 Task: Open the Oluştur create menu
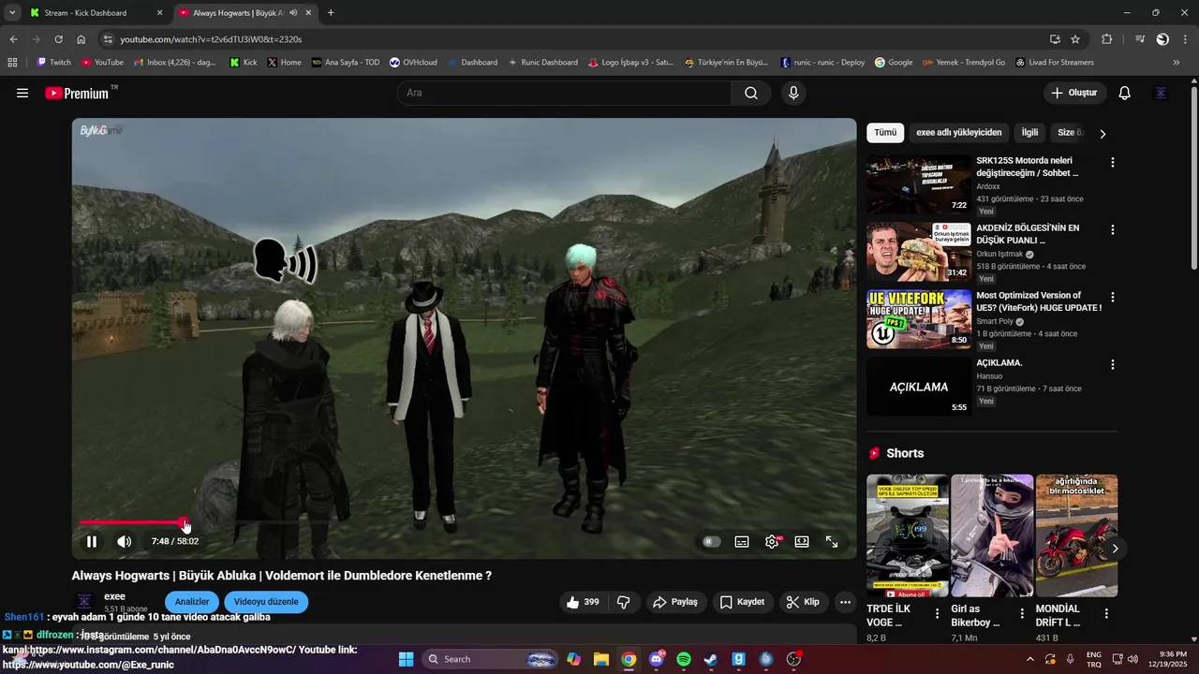pos(1074,93)
